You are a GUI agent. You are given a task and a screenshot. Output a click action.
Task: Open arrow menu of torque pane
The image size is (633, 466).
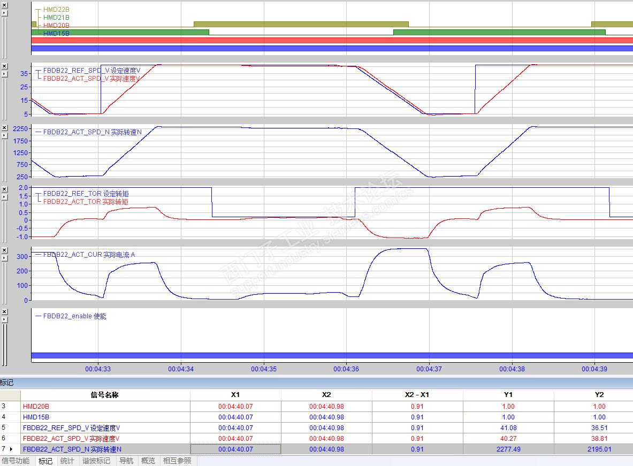pyautogui.click(x=4, y=197)
